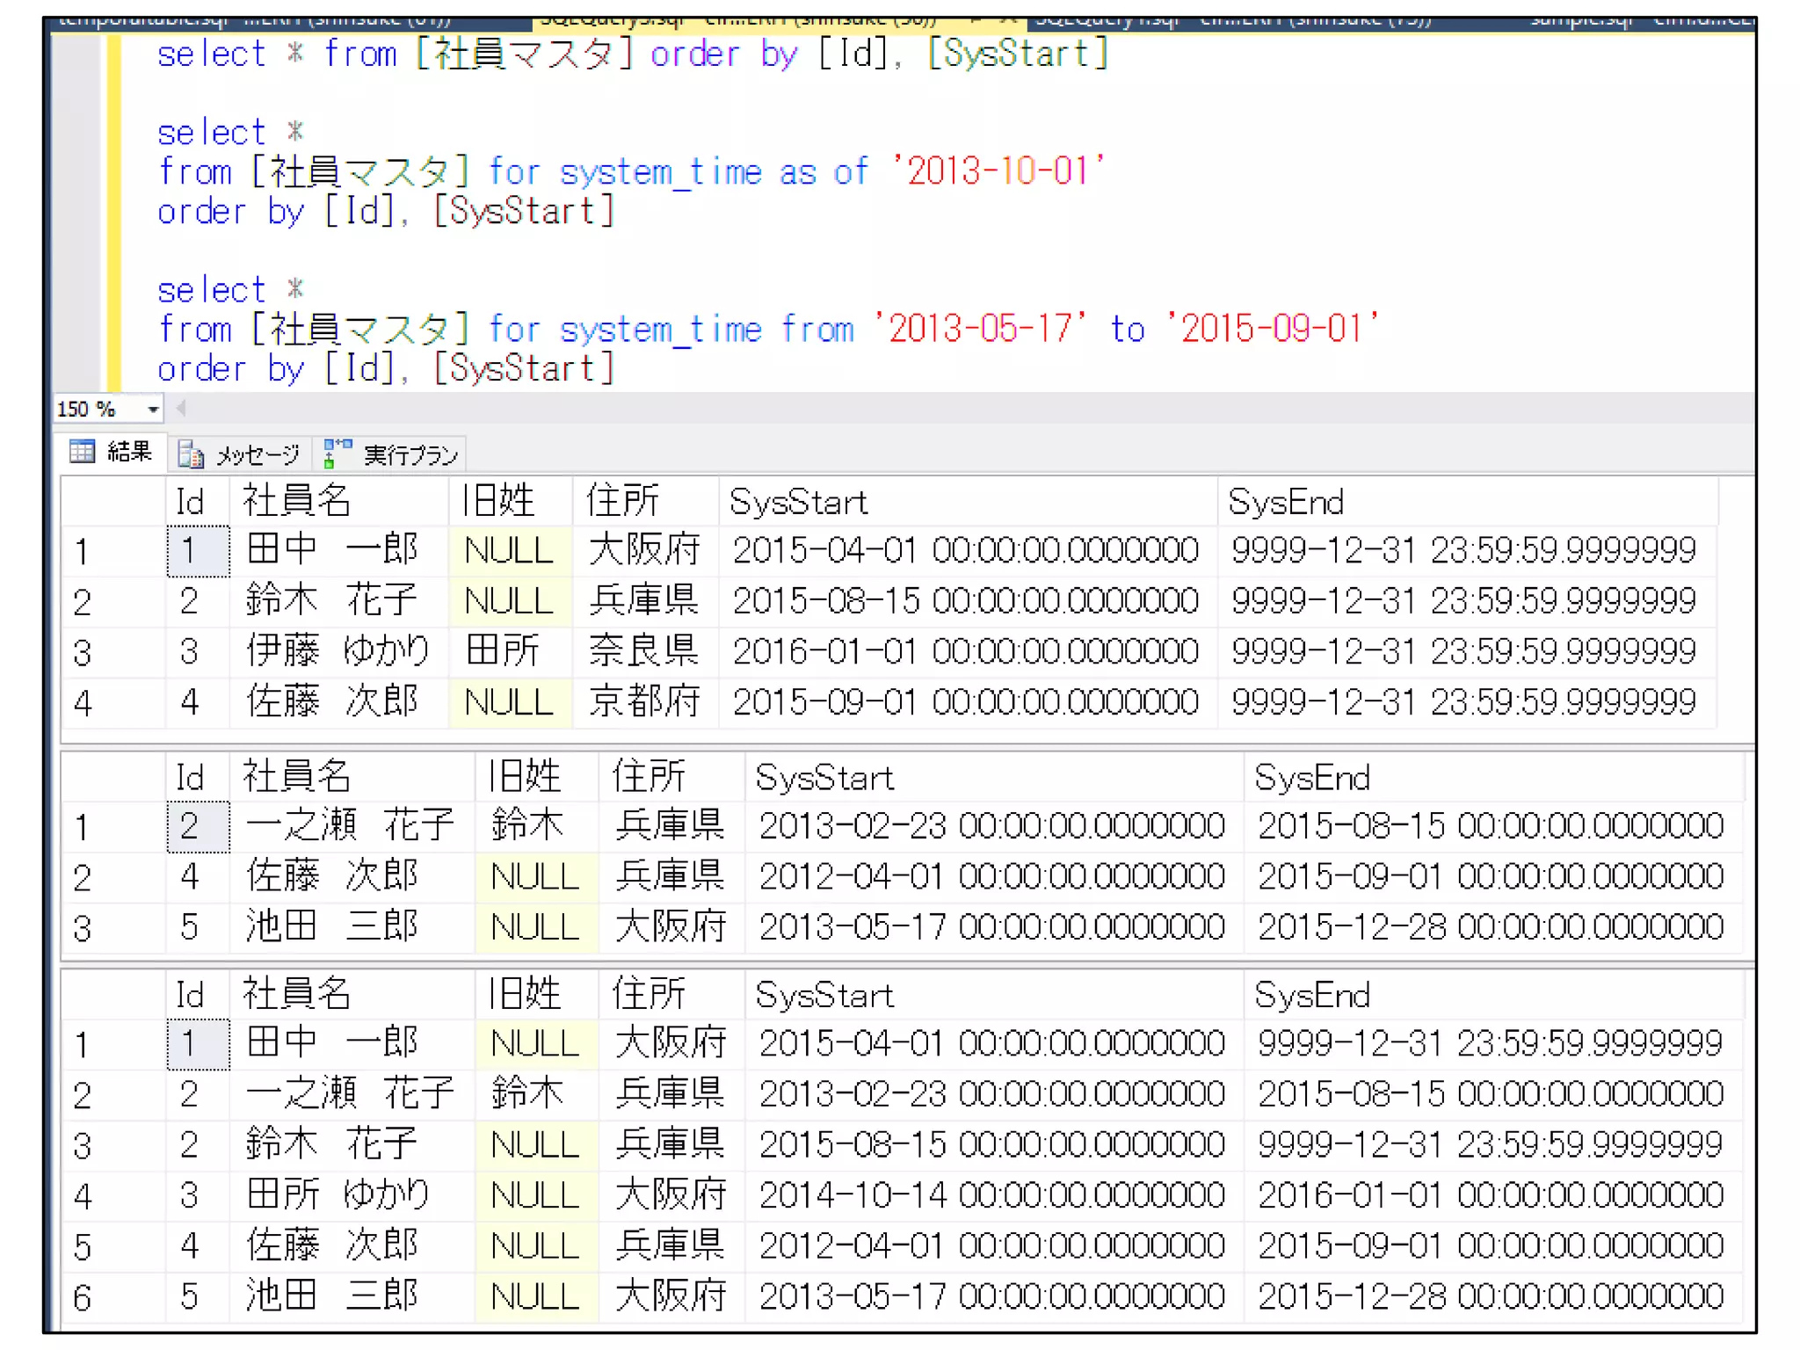Click the '2013-10-01' date literal in query
Viewport: 1800px width, 1350px height.
tap(998, 171)
